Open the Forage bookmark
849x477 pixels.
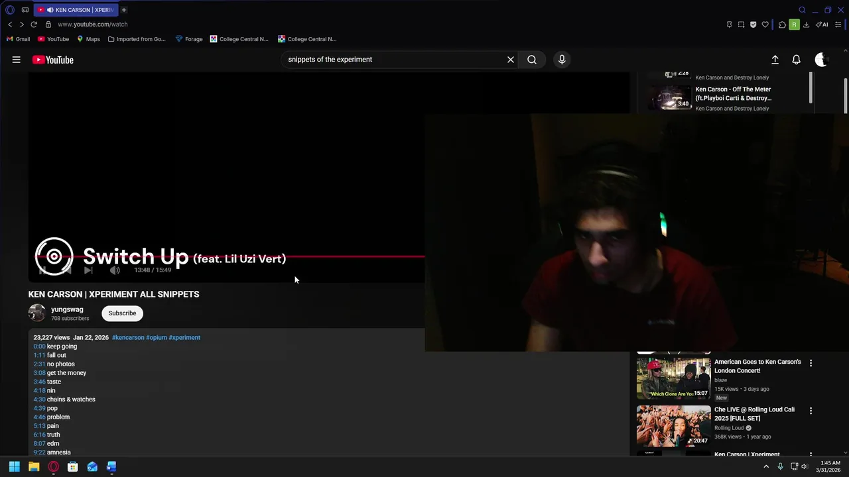pyautogui.click(x=189, y=39)
